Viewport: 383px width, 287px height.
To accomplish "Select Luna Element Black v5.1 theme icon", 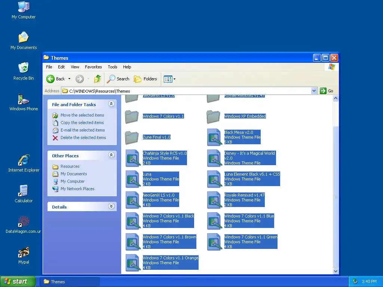I will pos(214,179).
